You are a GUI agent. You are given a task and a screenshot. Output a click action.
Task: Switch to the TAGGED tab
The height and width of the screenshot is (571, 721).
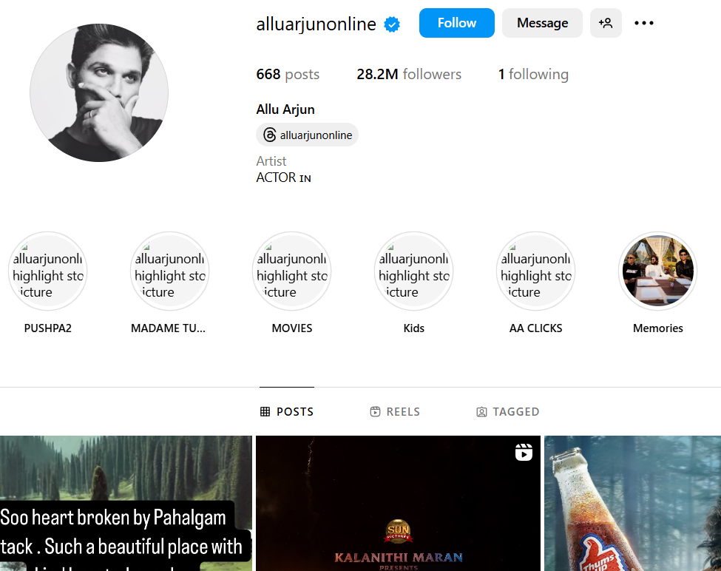point(507,411)
